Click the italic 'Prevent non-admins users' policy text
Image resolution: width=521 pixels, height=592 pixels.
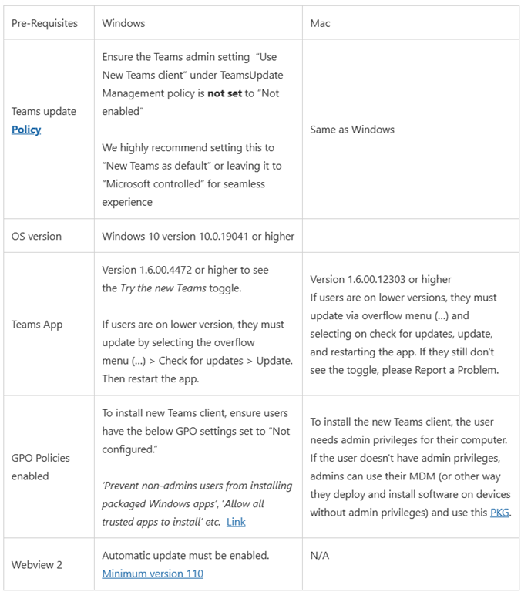[x=197, y=486]
